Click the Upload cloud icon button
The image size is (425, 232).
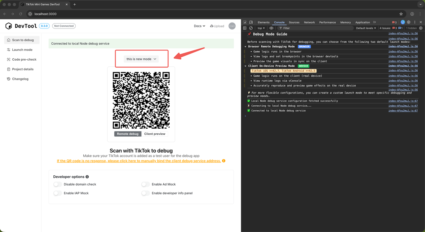coord(217,26)
